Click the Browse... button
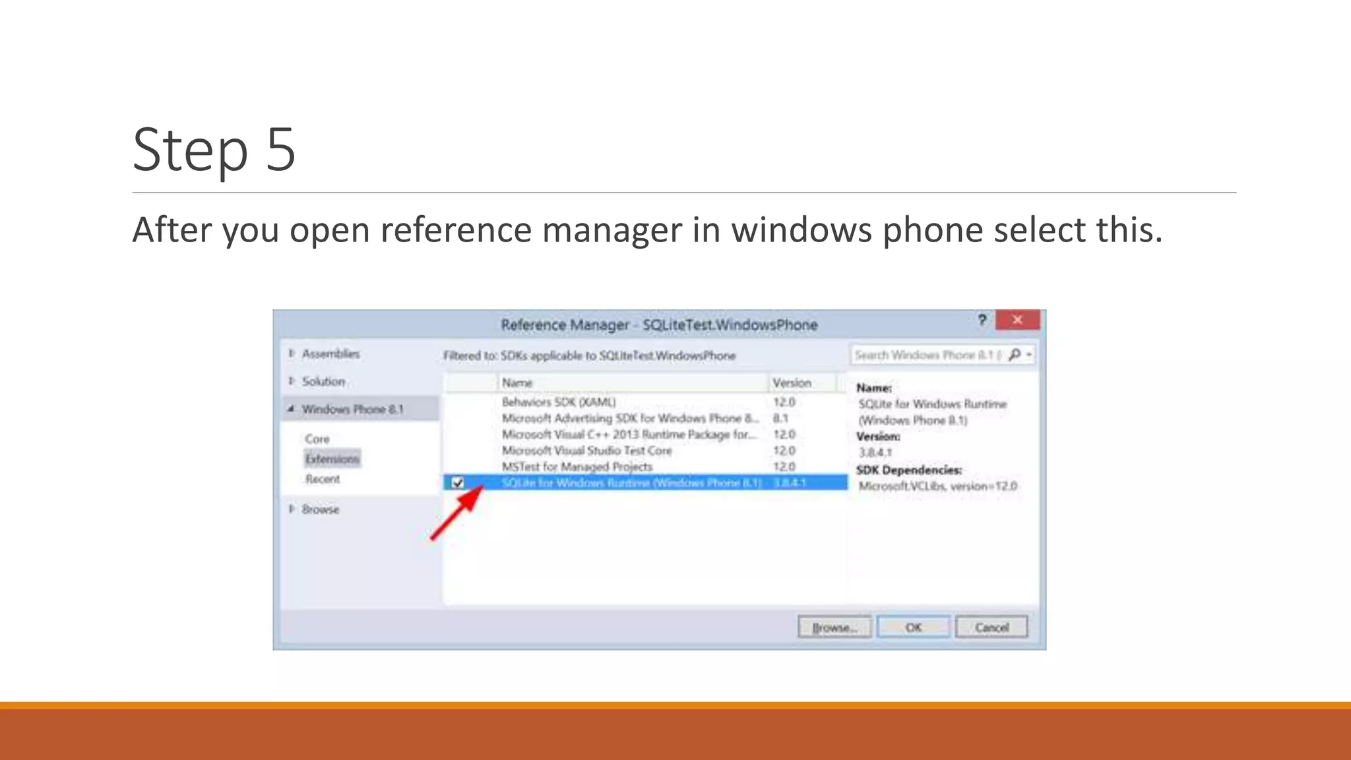The width and height of the screenshot is (1351, 760). click(x=834, y=627)
